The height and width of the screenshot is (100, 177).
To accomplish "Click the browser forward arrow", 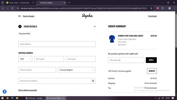I will pos(7,8).
